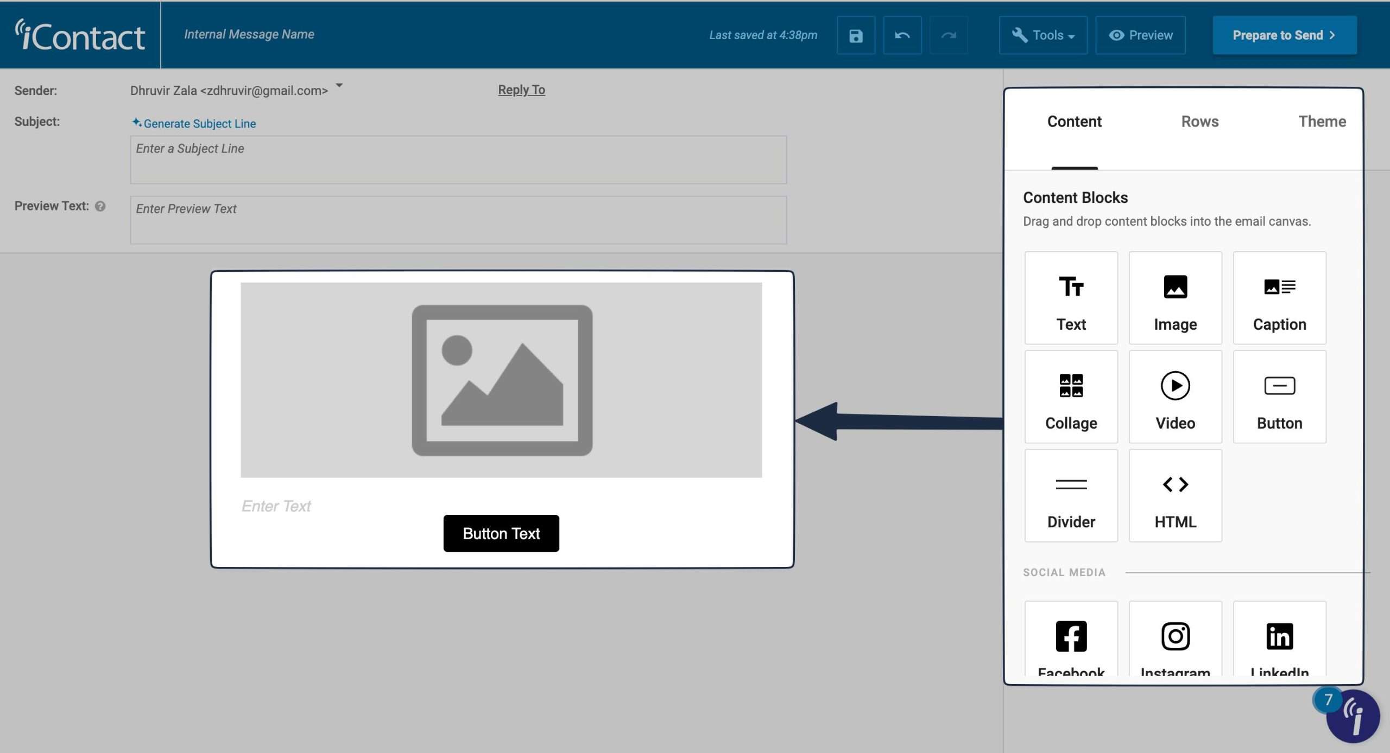1390x753 pixels.
Task: Add an Instagram social media block
Action: coord(1174,640)
